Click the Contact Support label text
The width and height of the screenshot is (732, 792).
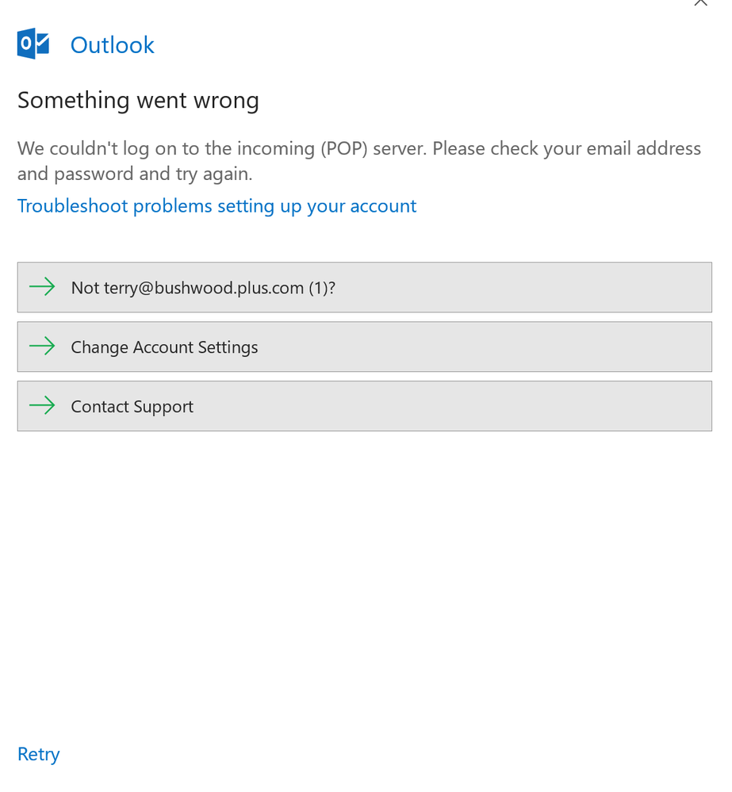coord(132,407)
